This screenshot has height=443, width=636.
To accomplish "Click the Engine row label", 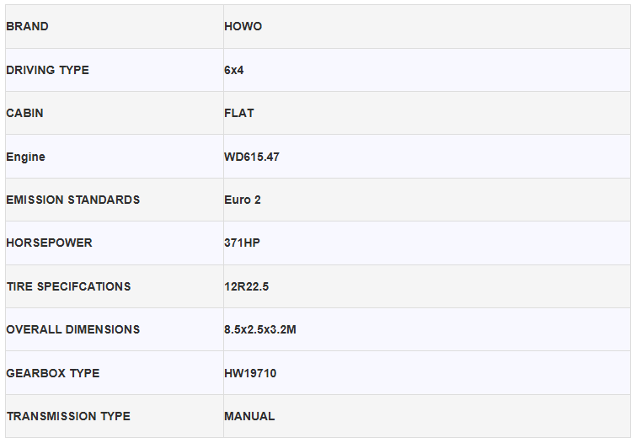I will pos(26,157).
